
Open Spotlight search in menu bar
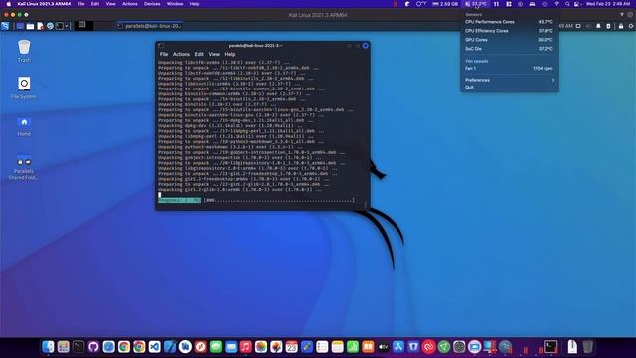pyautogui.click(x=567, y=4)
